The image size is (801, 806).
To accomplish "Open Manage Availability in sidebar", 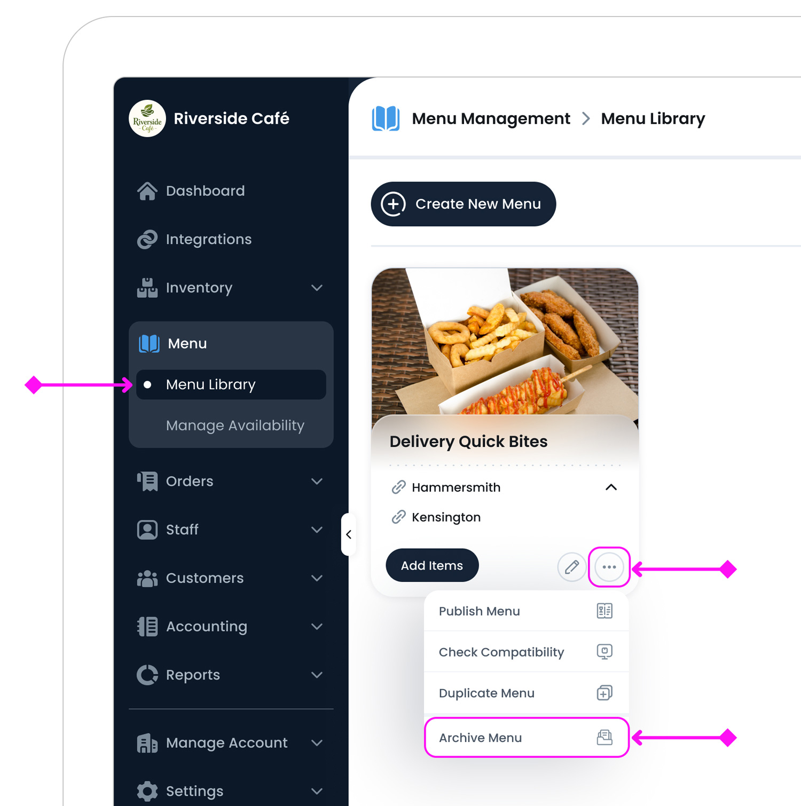I will click(x=235, y=425).
